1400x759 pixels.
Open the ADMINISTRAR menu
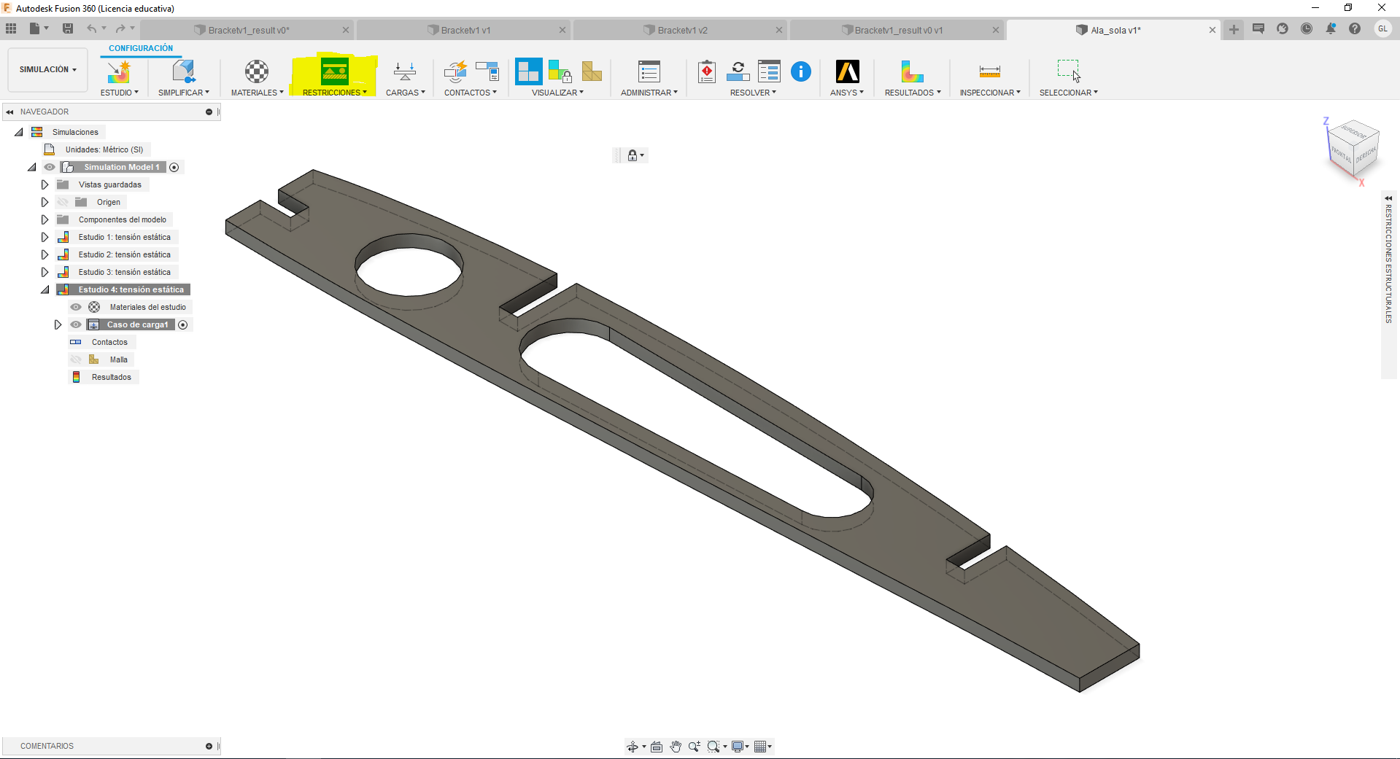(x=649, y=93)
